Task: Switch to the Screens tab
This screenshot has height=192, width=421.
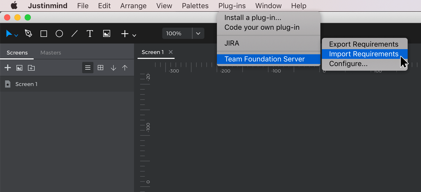Action: tap(17, 52)
